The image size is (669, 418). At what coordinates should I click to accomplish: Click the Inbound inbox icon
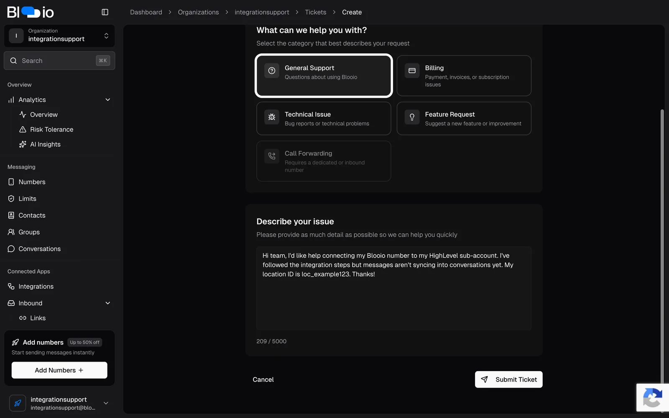[11, 303]
